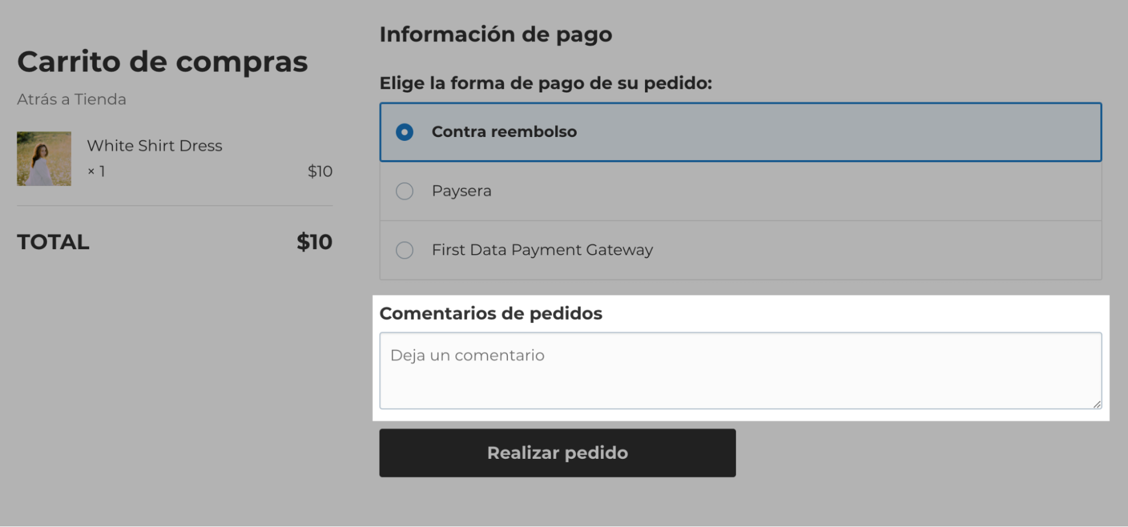Screen dimensions: 1128x527
Task: Click the Información de pago heading
Action: click(495, 34)
